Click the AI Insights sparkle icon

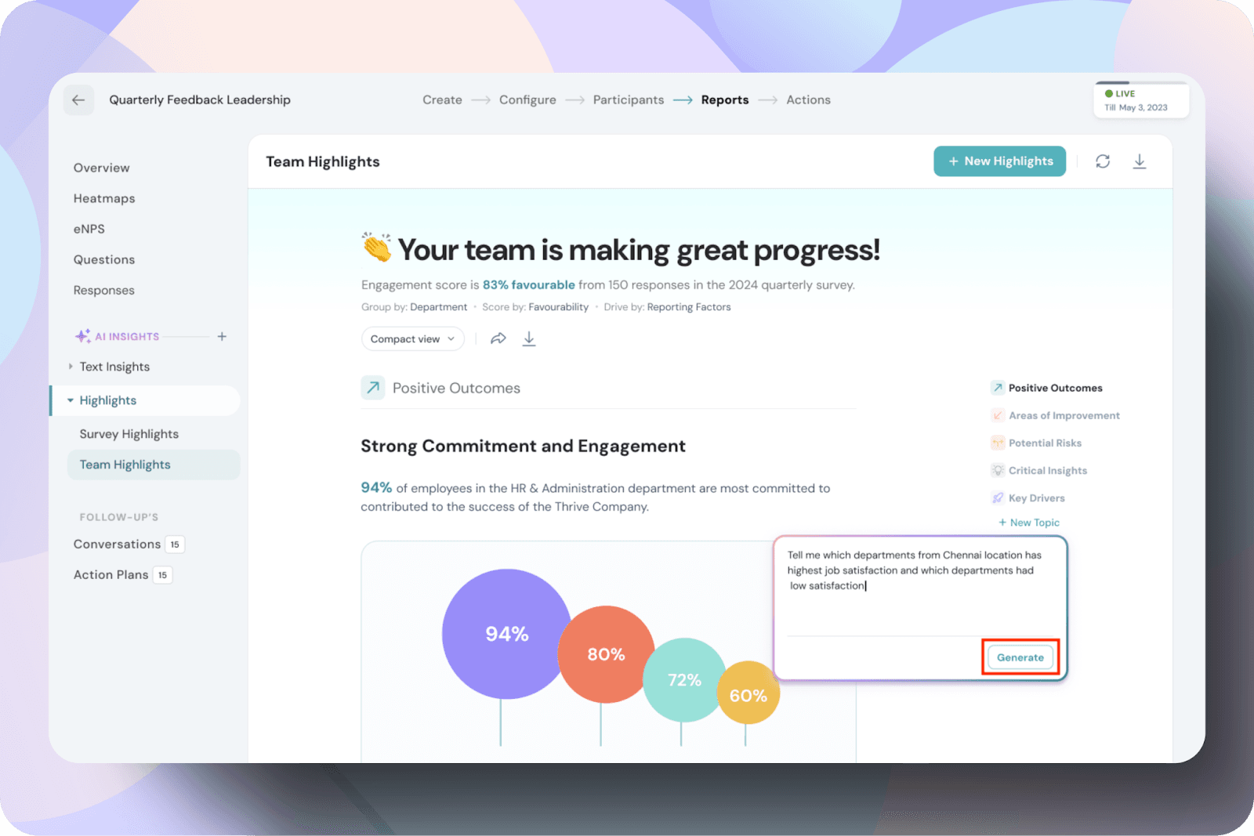click(82, 336)
